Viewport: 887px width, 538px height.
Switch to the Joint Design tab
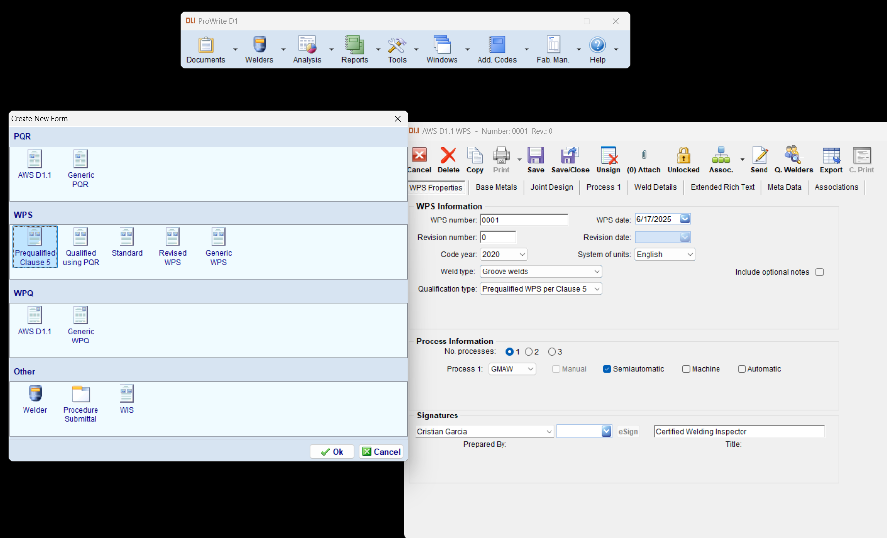551,187
